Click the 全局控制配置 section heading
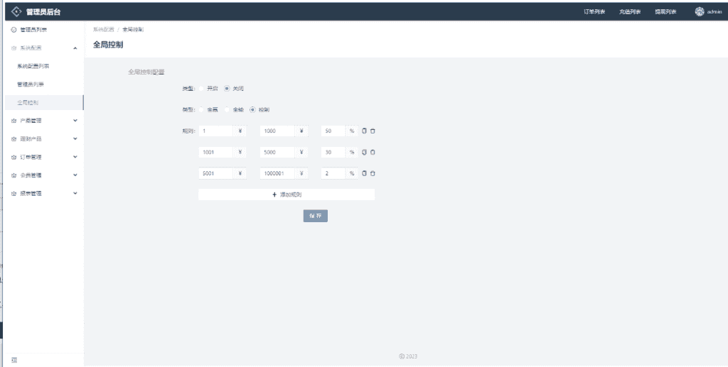The width and height of the screenshot is (728, 367). [x=146, y=72]
